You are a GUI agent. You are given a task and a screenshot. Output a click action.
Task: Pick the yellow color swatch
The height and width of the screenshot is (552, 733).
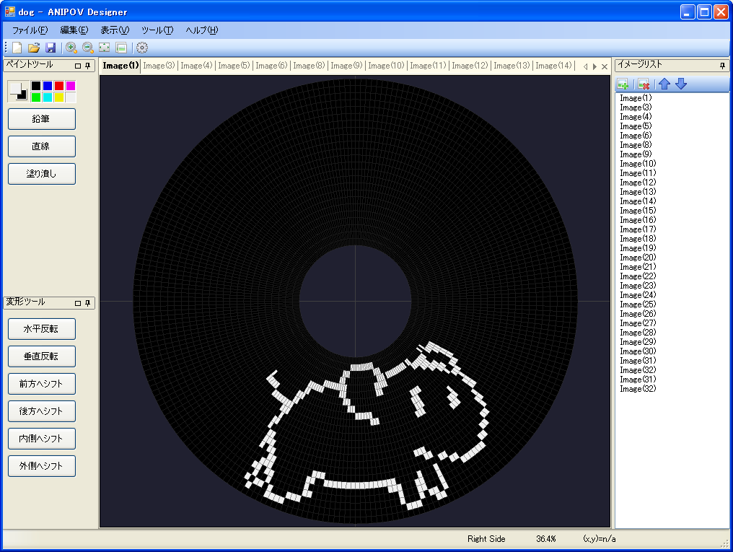click(59, 97)
